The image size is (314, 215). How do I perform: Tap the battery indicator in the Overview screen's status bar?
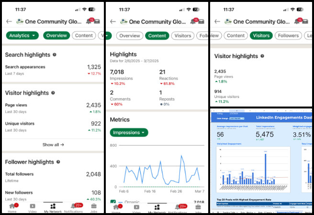tap(92, 10)
